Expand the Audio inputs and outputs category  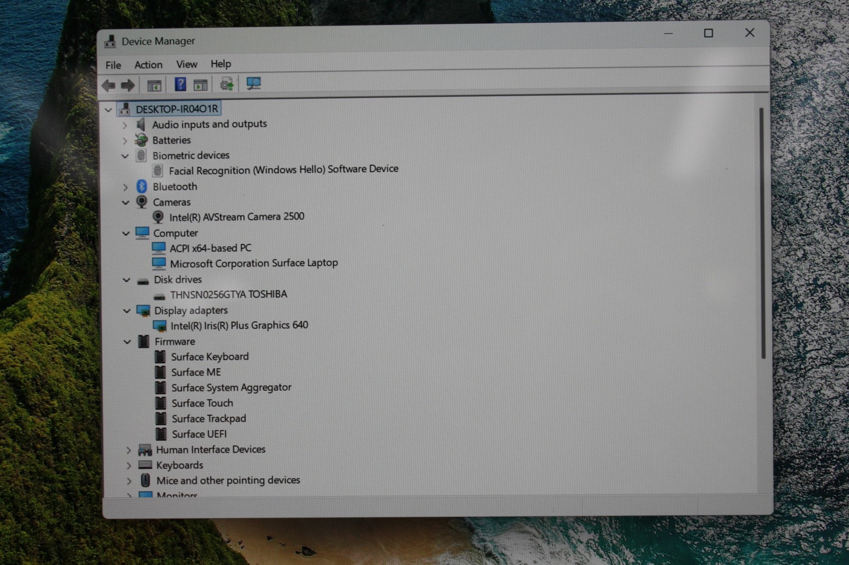(125, 125)
